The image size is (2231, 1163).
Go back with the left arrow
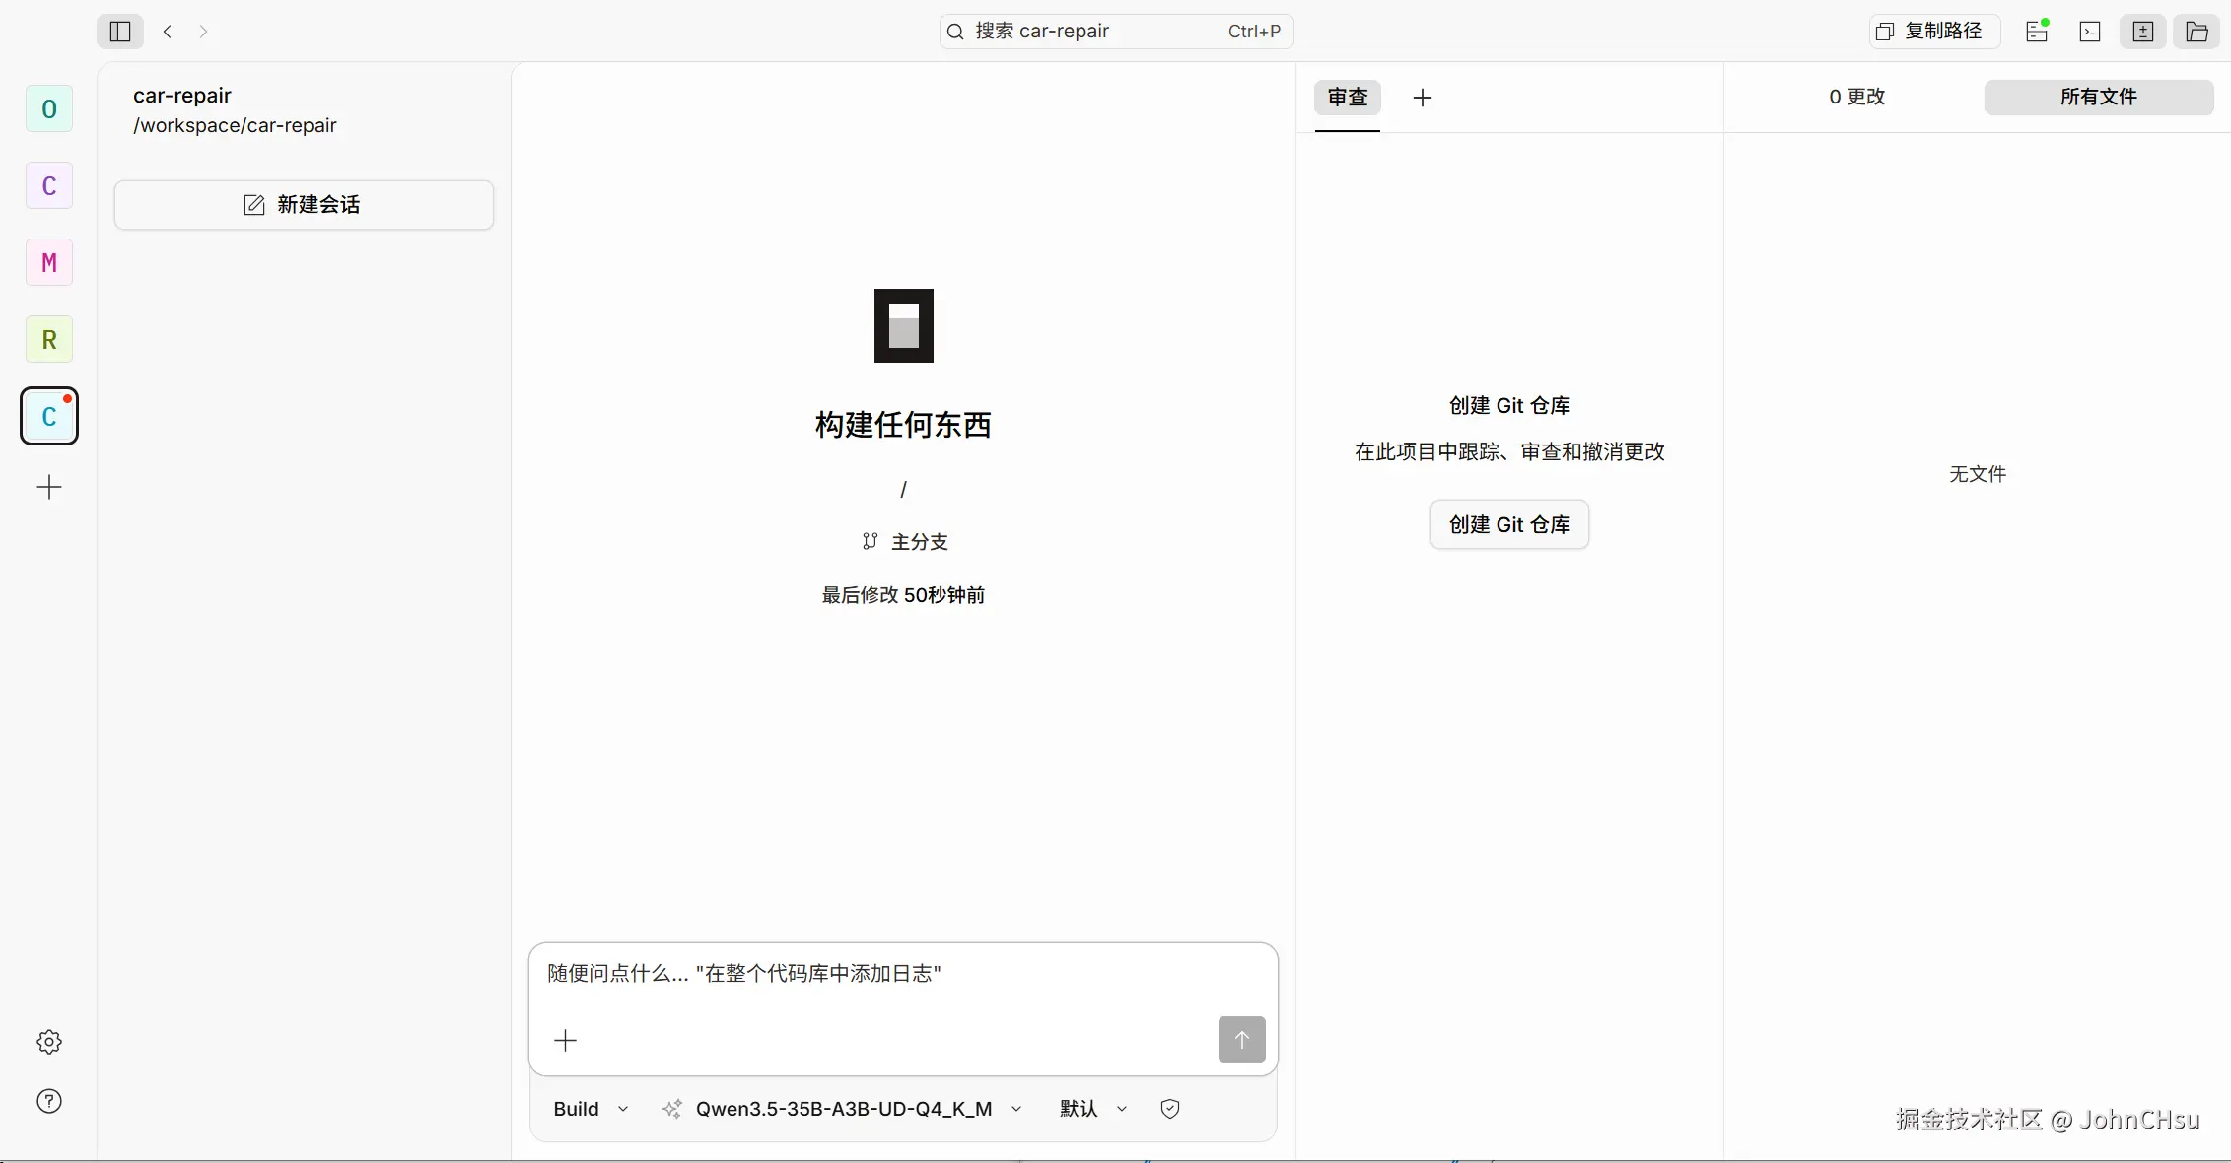click(168, 32)
